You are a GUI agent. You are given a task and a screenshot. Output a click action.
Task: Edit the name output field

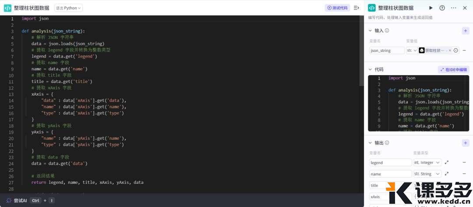coord(390,174)
